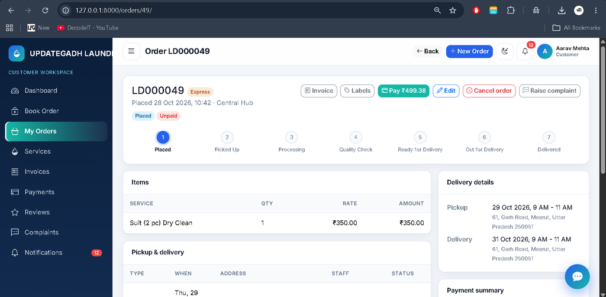
Task: Bookmark this page with star icon
Action: point(453,11)
